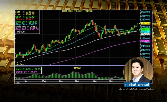The image size is (167, 102).
Task: Select the SAvg 200 legend line
Action: 27,29
